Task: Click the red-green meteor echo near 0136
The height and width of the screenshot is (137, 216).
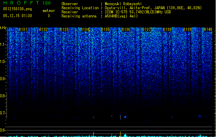Action: click(x=120, y=117)
